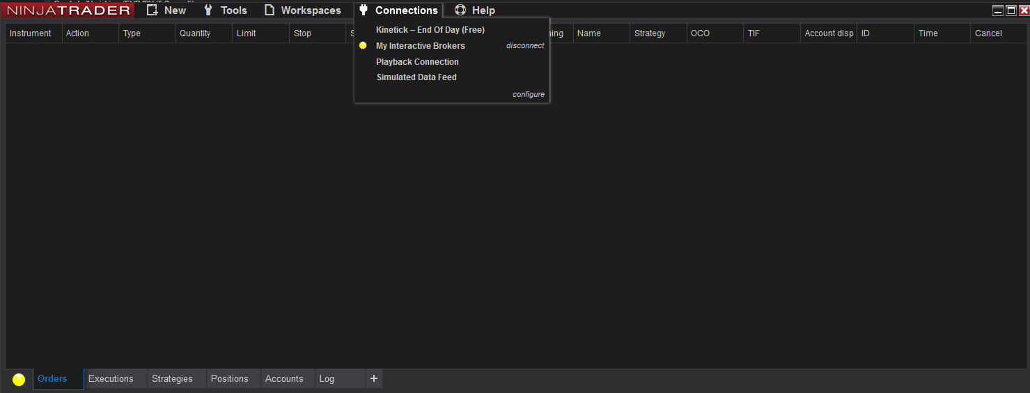Add a new tab with plus button
This screenshot has width=1030, height=393.
(x=374, y=379)
